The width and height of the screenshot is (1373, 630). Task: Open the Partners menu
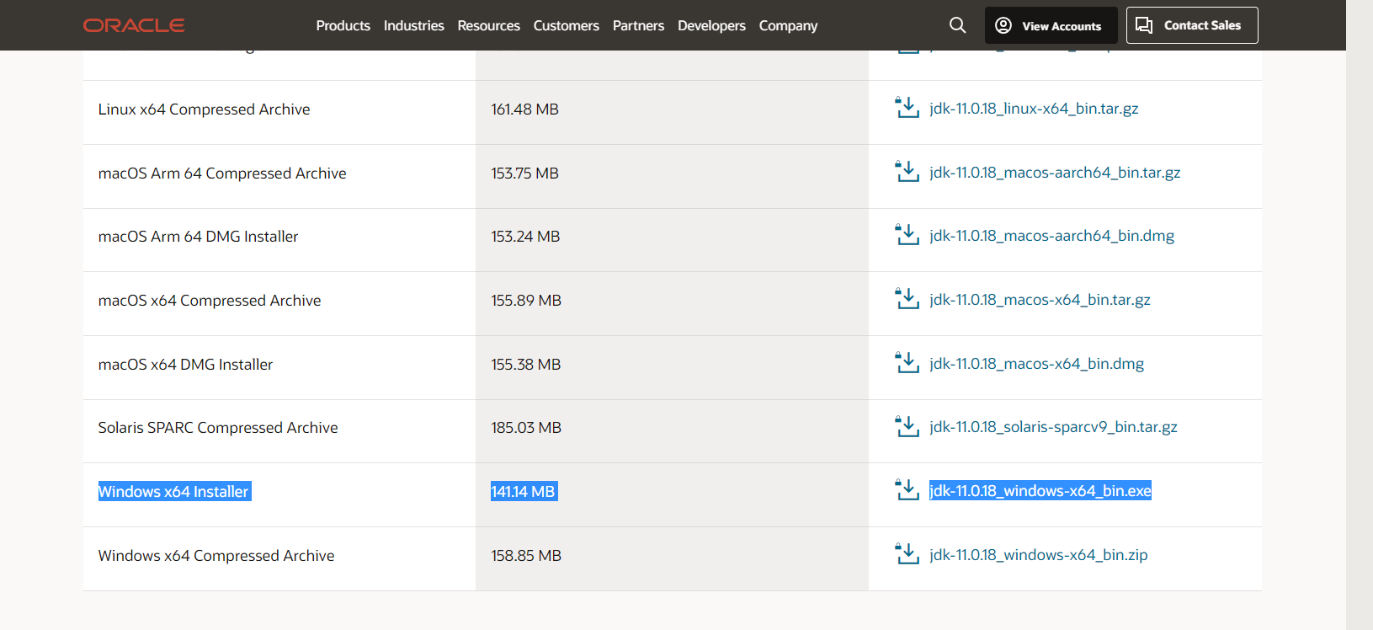pyautogui.click(x=638, y=25)
